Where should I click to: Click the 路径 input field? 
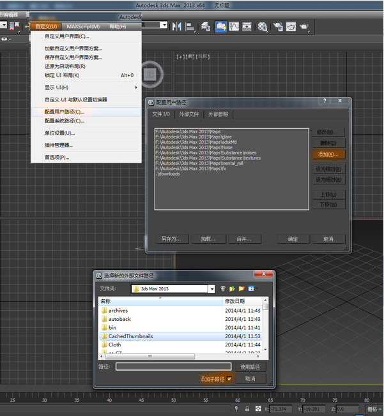pos(174,367)
